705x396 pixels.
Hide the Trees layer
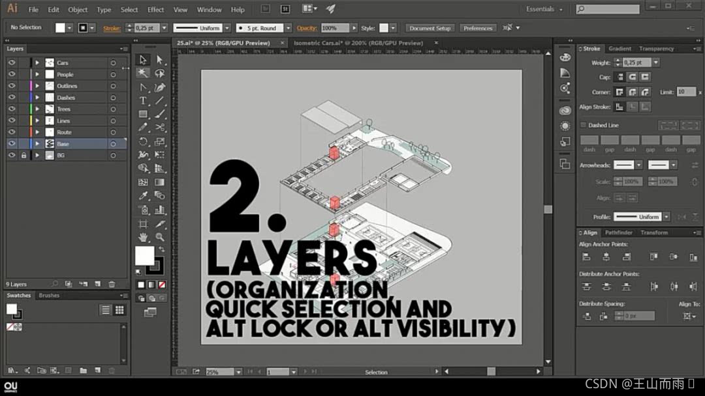click(x=12, y=109)
